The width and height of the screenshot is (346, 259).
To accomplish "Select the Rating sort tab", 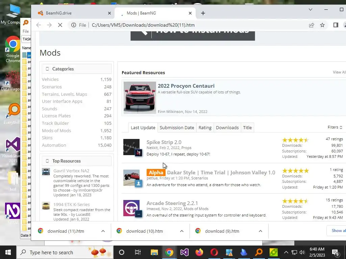I will click(x=205, y=128).
